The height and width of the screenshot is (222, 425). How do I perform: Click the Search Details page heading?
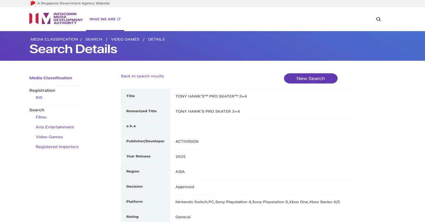point(73,49)
